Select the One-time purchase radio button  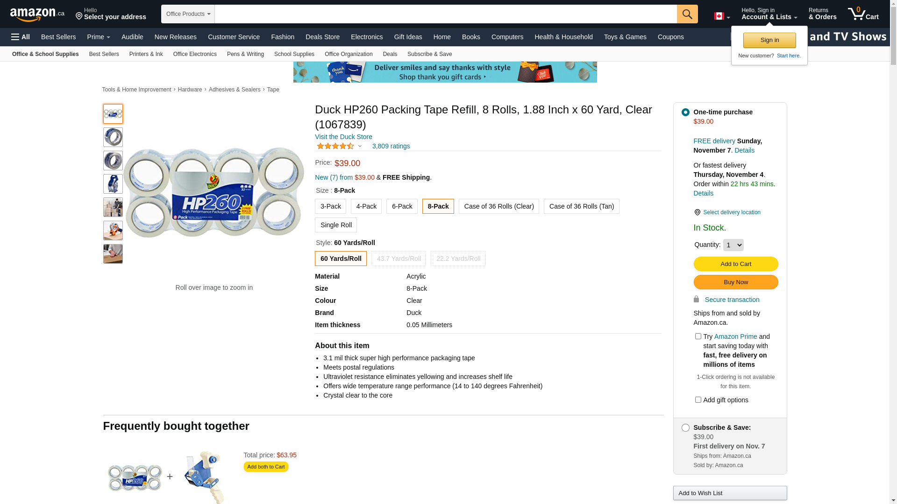(685, 112)
